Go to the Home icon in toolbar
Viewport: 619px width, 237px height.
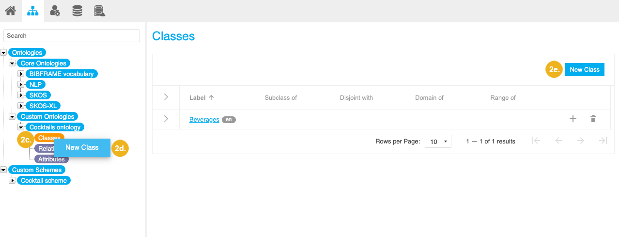(10, 11)
